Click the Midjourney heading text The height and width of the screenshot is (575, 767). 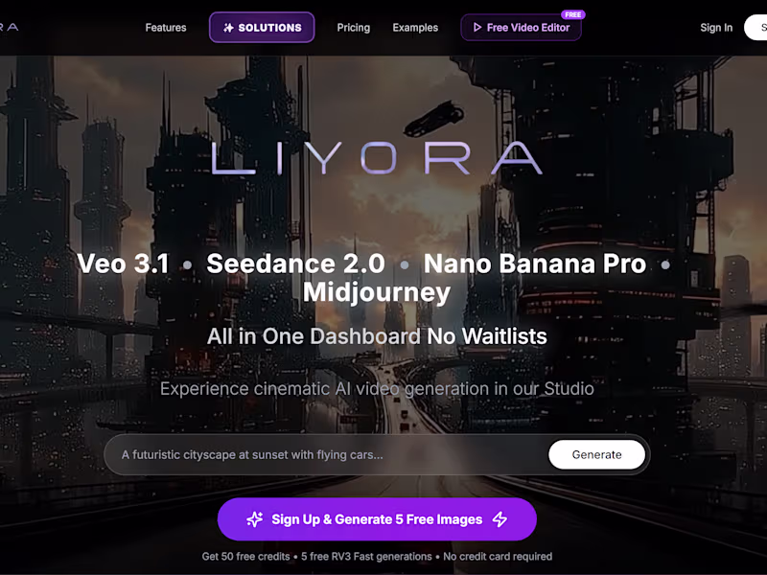(377, 292)
